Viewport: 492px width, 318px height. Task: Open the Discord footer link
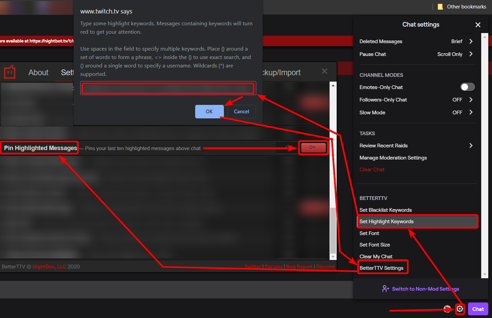point(325,266)
